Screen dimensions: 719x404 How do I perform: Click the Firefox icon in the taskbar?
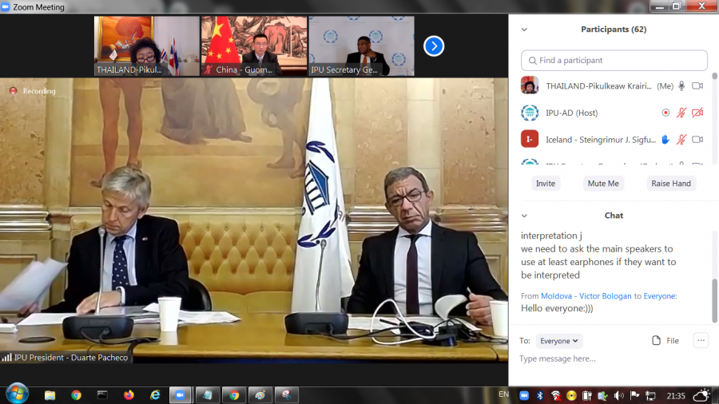pyautogui.click(x=129, y=394)
